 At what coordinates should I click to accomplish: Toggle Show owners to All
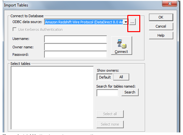click(x=121, y=77)
